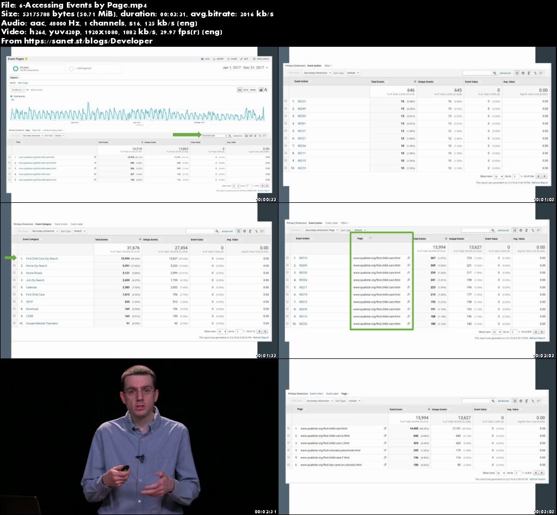Click the Week graph interval button
Image resolution: width=557 pixels, height=515 pixels.
(x=246, y=90)
